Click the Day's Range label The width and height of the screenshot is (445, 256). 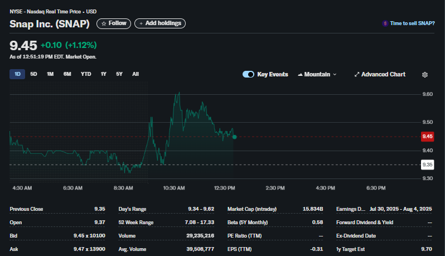click(x=132, y=209)
